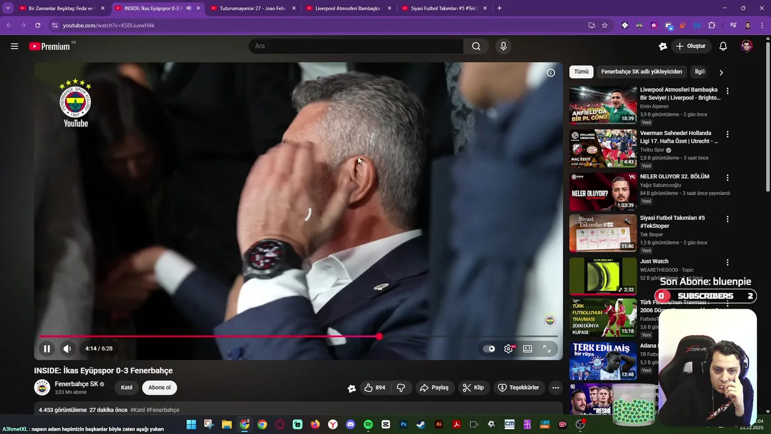Open the tab search dropdown
The width and height of the screenshot is (771, 434).
pyautogui.click(x=8, y=8)
